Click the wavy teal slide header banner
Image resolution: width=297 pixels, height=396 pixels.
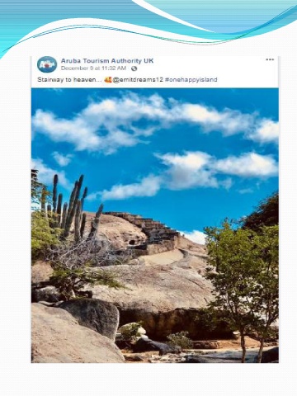click(148, 23)
